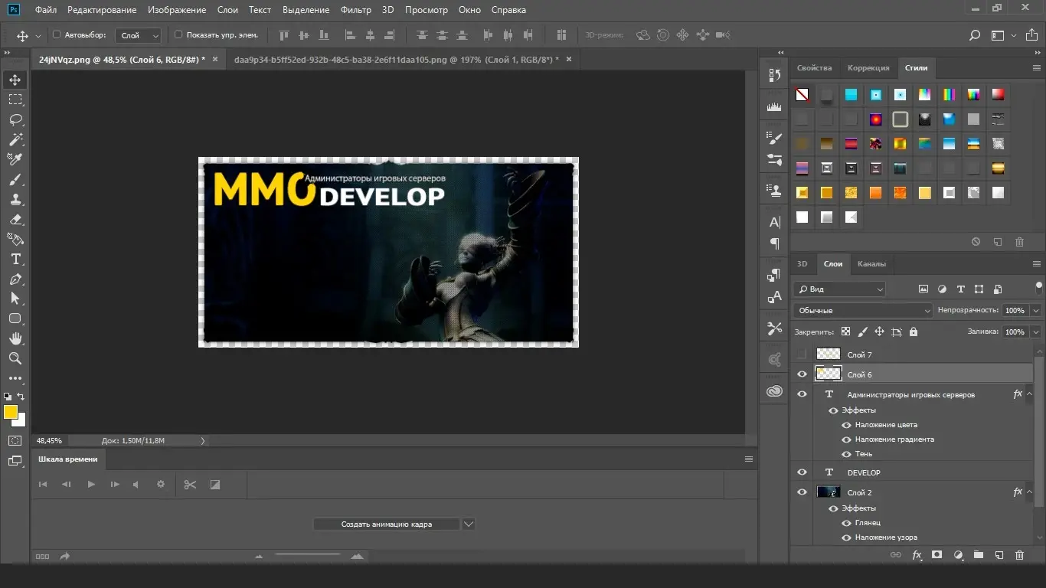Screen dimensions: 1046x588
Task: Choose the Eraser tool
Action: pyautogui.click(x=15, y=220)
